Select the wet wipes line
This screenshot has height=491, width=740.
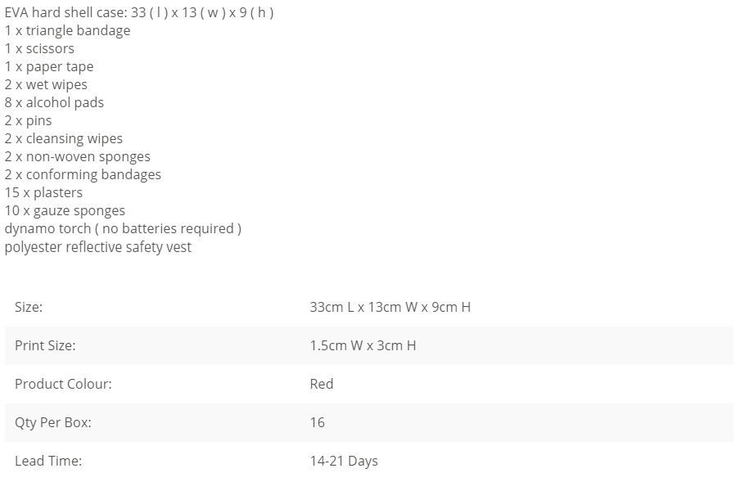click(46, 85)
